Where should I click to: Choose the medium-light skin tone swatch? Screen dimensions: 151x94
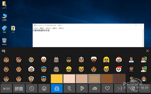[82, 79]
